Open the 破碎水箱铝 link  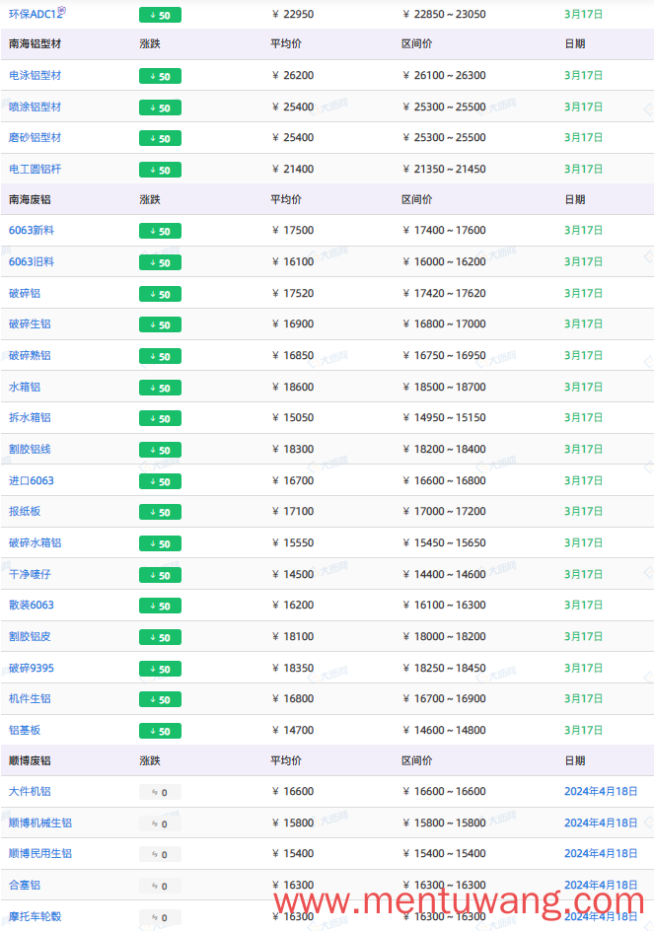pyautogui.click(x=36, y=543)
